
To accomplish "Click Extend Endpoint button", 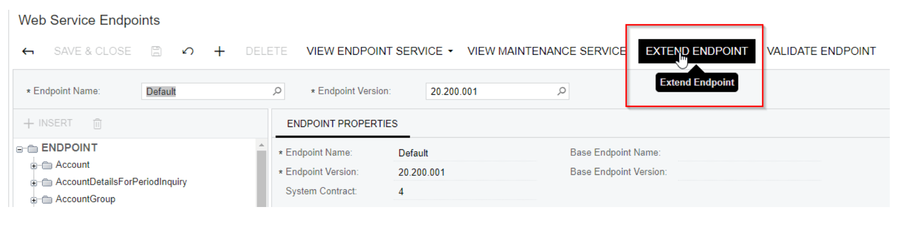I will click(697, 51).
